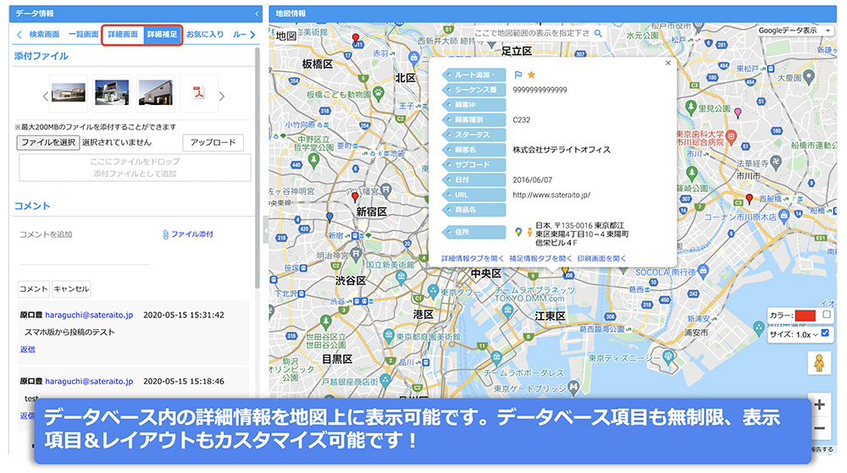847x473 pixels.
Task: Click the 東京タワー map landmark icon
Action: tap(433, 291)
